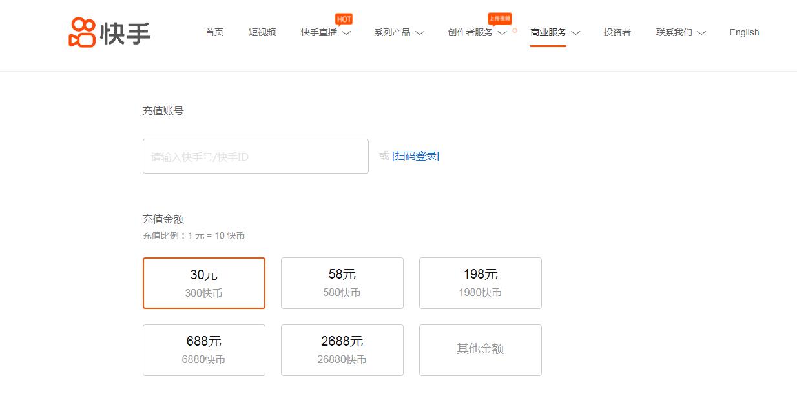The width and height of the screenshot is (797, 407).
Task: Click the HOT badge above 快手直播
Action: pyautogui.click(x=343, y=18)
